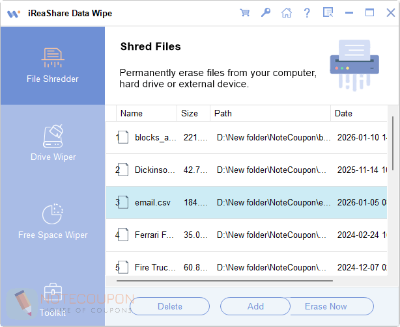400x327 pixels.
Task: Go to the home icon
Action: pyautogui.click(x=287, y=12)
